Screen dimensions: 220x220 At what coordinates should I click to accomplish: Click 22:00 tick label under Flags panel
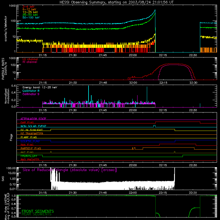[x=133, y=165]
